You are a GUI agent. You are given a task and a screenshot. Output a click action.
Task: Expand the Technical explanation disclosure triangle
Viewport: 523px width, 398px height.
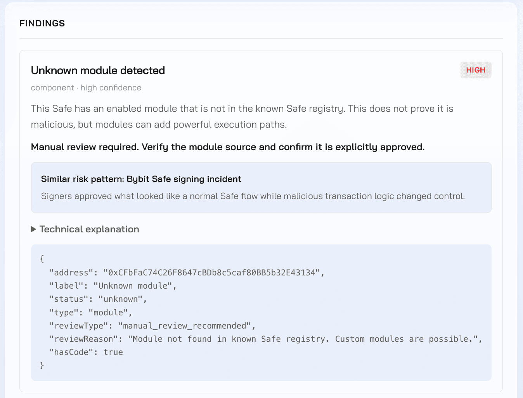click(x=34, y=229)
